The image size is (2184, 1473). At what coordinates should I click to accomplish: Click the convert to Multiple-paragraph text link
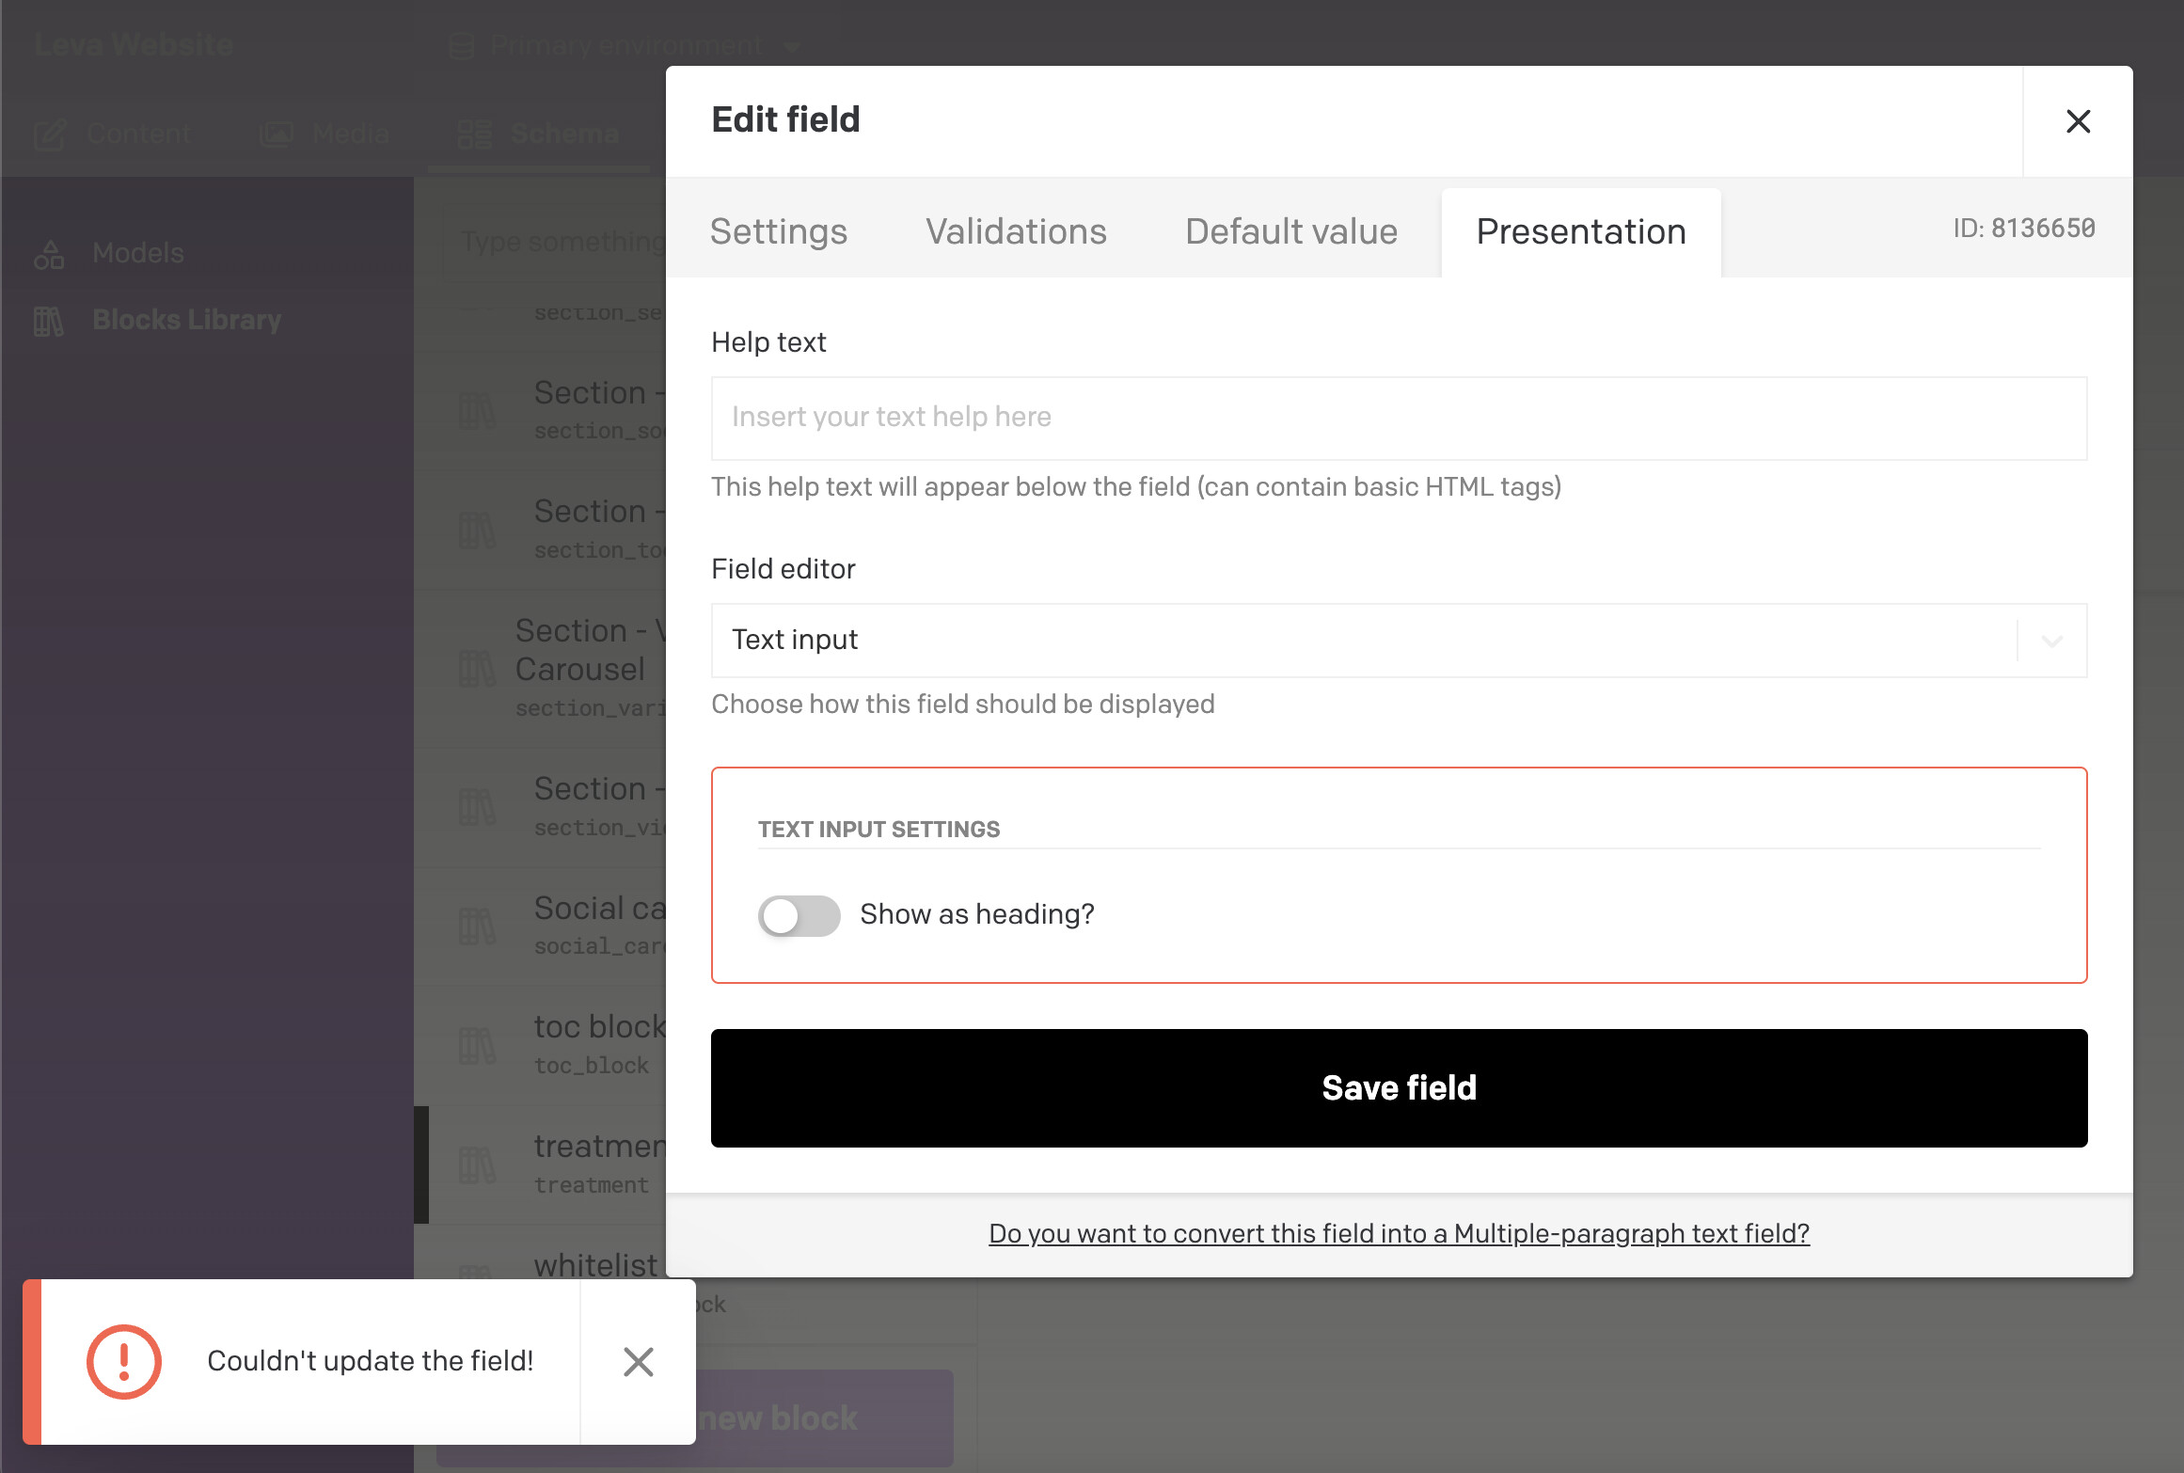pyautogui.click(x=1399, y=1233)
